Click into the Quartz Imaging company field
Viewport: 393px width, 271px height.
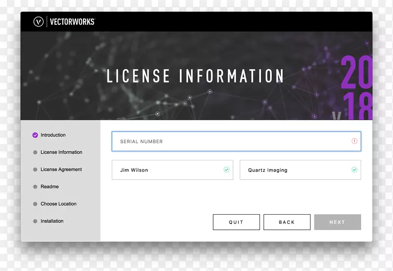[295, 170]
